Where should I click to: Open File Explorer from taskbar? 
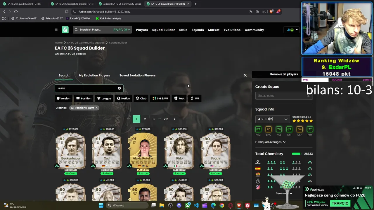pyautogui.click(x=162, y=205)
